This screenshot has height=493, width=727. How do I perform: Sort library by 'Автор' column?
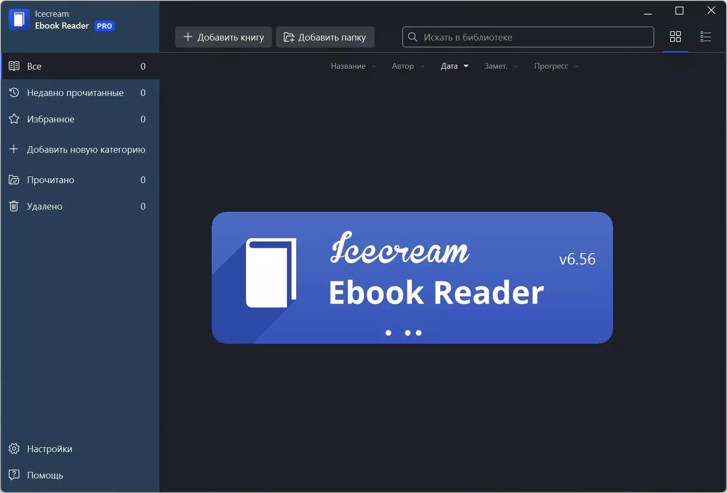[x=408, y=66]
